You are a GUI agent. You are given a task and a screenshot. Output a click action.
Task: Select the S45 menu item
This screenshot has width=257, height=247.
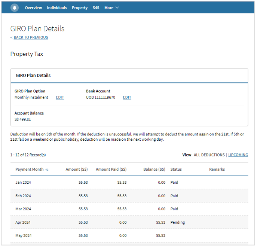96,8
